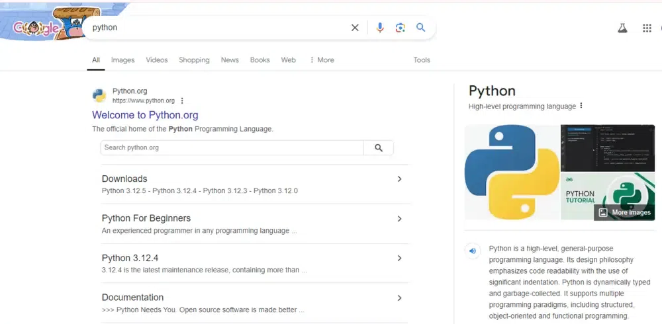This screenshot has height=324, width=662.
Task: Open Google Lens image search
Action: (x=400, y=28)
